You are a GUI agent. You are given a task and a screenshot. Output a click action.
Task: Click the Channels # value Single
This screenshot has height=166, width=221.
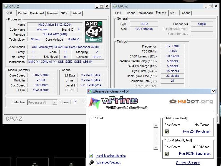click(202, 24)
